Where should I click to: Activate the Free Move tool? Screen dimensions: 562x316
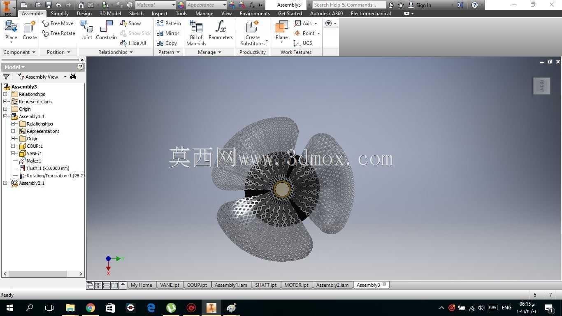(58, 23)
